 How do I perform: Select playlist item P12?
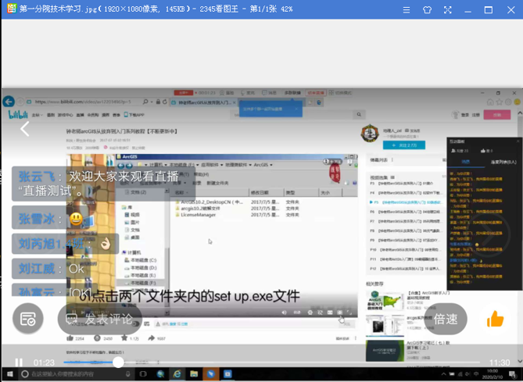407,268
